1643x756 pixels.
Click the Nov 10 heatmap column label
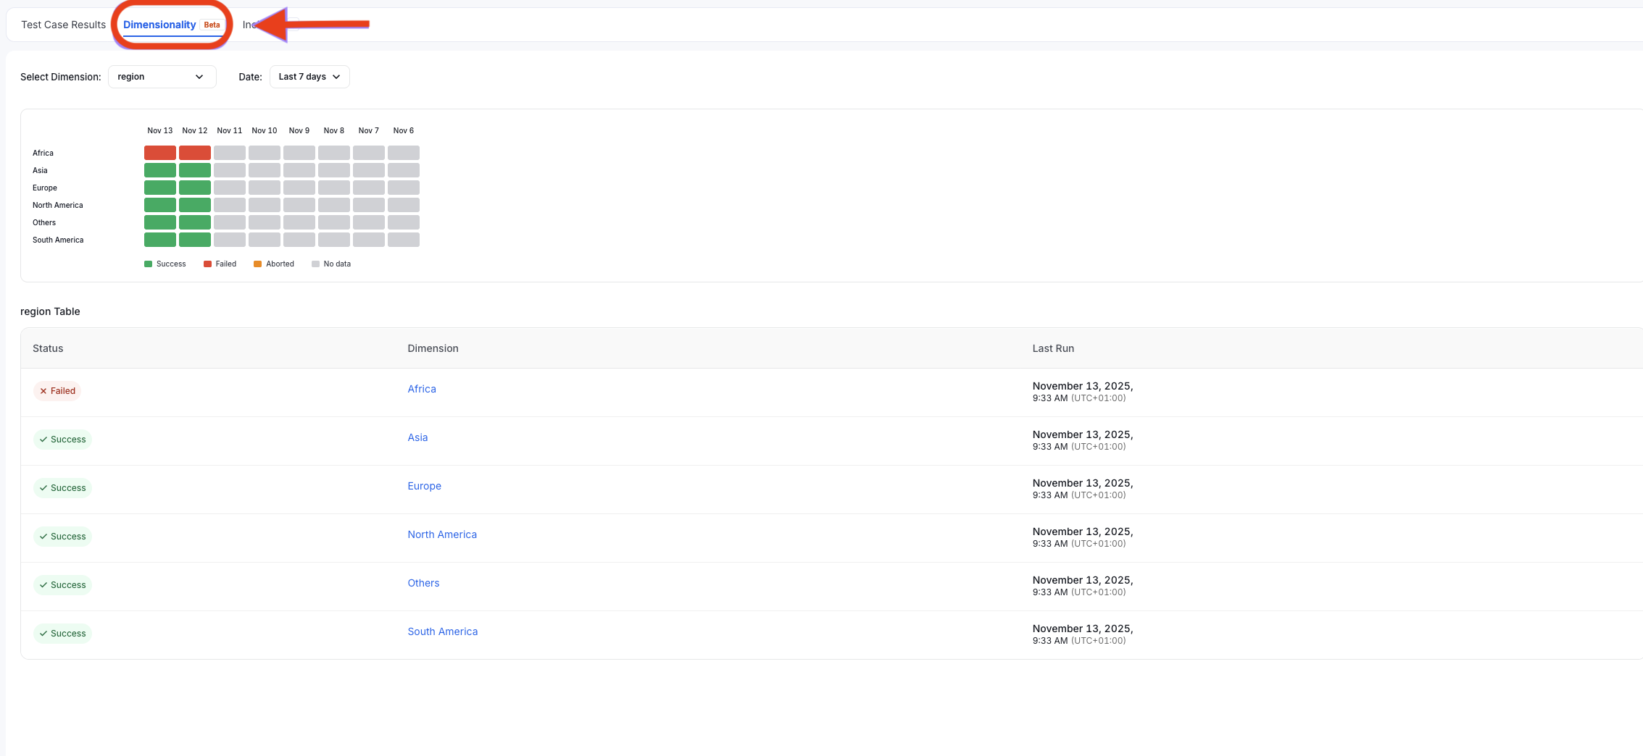tap(265, 131)
